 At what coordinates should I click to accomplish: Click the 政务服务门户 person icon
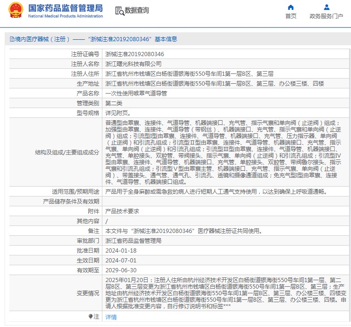pyautogui.click(x=327, y=7)
